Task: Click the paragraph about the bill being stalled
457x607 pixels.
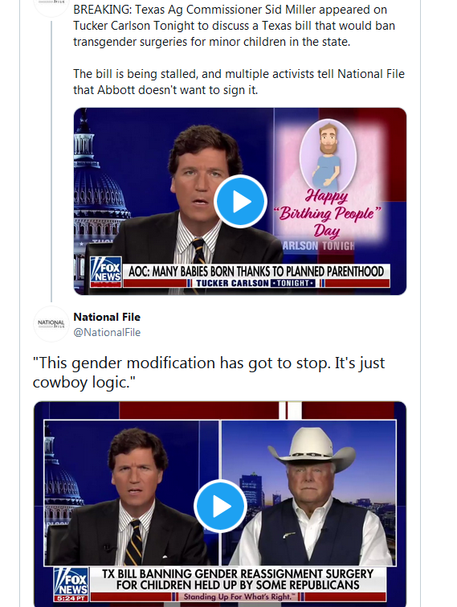Action: [x=239, y=82]
